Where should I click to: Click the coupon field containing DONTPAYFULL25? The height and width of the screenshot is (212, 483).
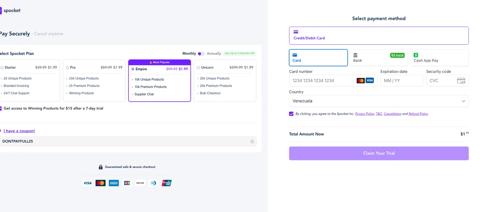point(128,141)
